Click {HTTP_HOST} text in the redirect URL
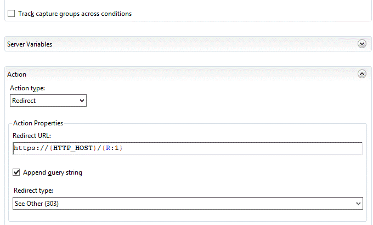 pos(72,148)
